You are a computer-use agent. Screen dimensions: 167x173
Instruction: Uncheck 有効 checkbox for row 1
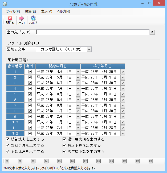(30, 72)
